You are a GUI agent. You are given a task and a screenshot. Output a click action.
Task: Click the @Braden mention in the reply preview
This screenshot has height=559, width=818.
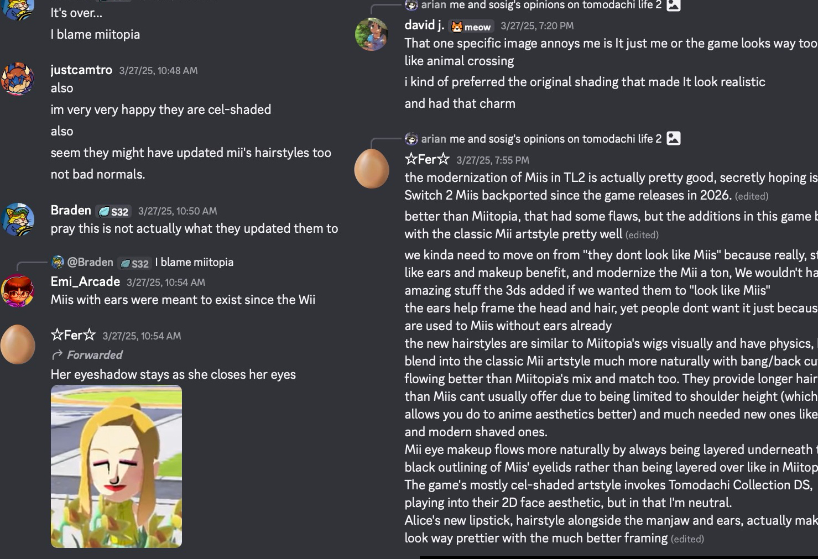(90, 262)
